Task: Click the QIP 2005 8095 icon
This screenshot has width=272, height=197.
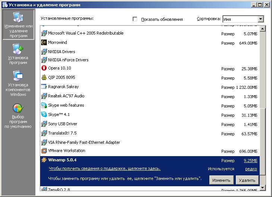Action: [44, 77]
